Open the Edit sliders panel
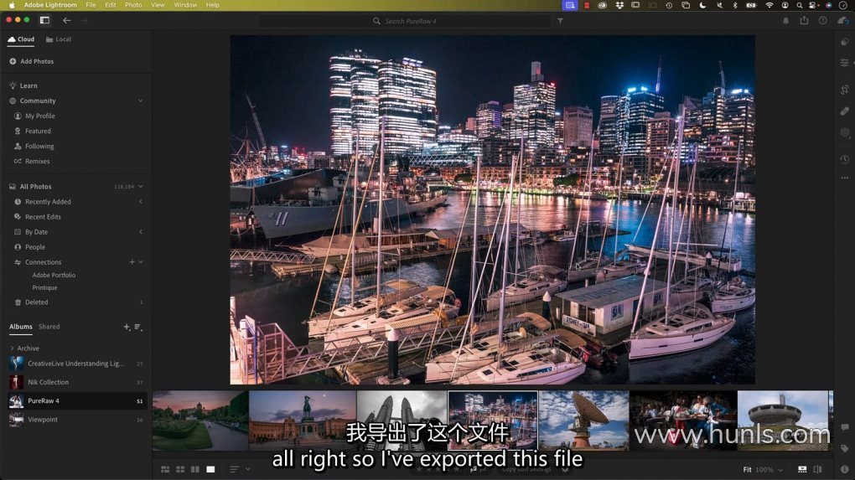 pos(845,63)
